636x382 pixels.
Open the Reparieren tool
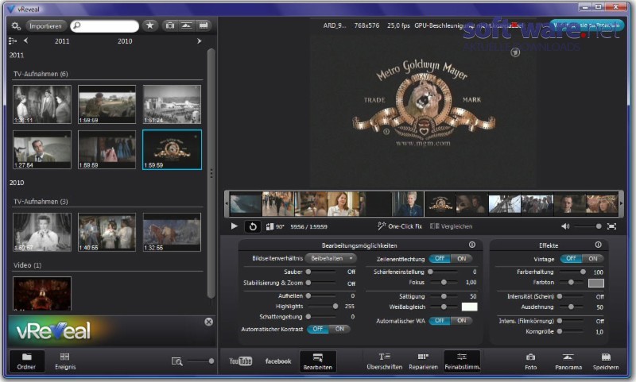[423, 361]
